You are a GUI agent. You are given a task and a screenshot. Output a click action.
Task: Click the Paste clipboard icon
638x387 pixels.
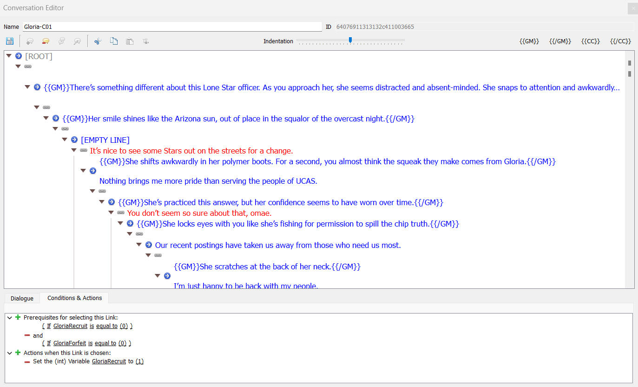pyautogui.click(x=130, y=41)
